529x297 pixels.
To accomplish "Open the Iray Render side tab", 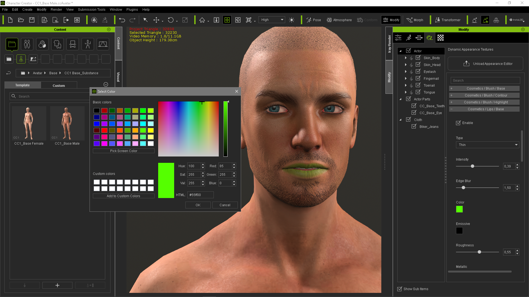I will coord(389,43).
